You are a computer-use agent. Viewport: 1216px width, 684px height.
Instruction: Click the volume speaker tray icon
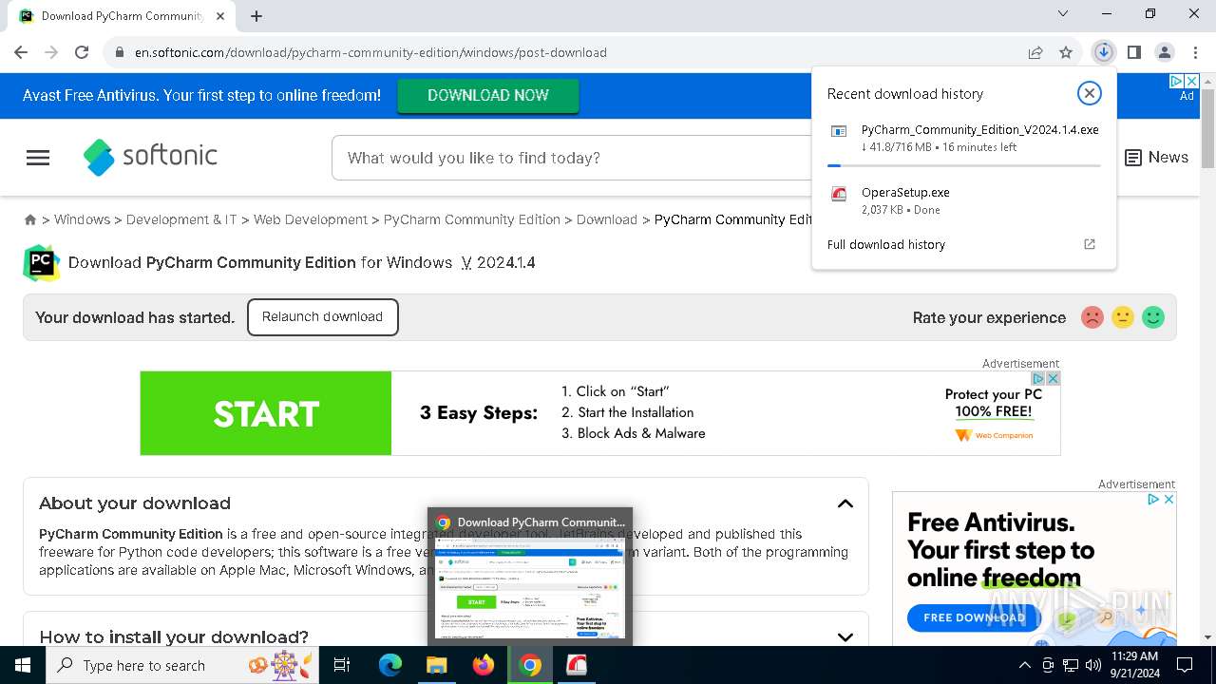[1093, 665]
